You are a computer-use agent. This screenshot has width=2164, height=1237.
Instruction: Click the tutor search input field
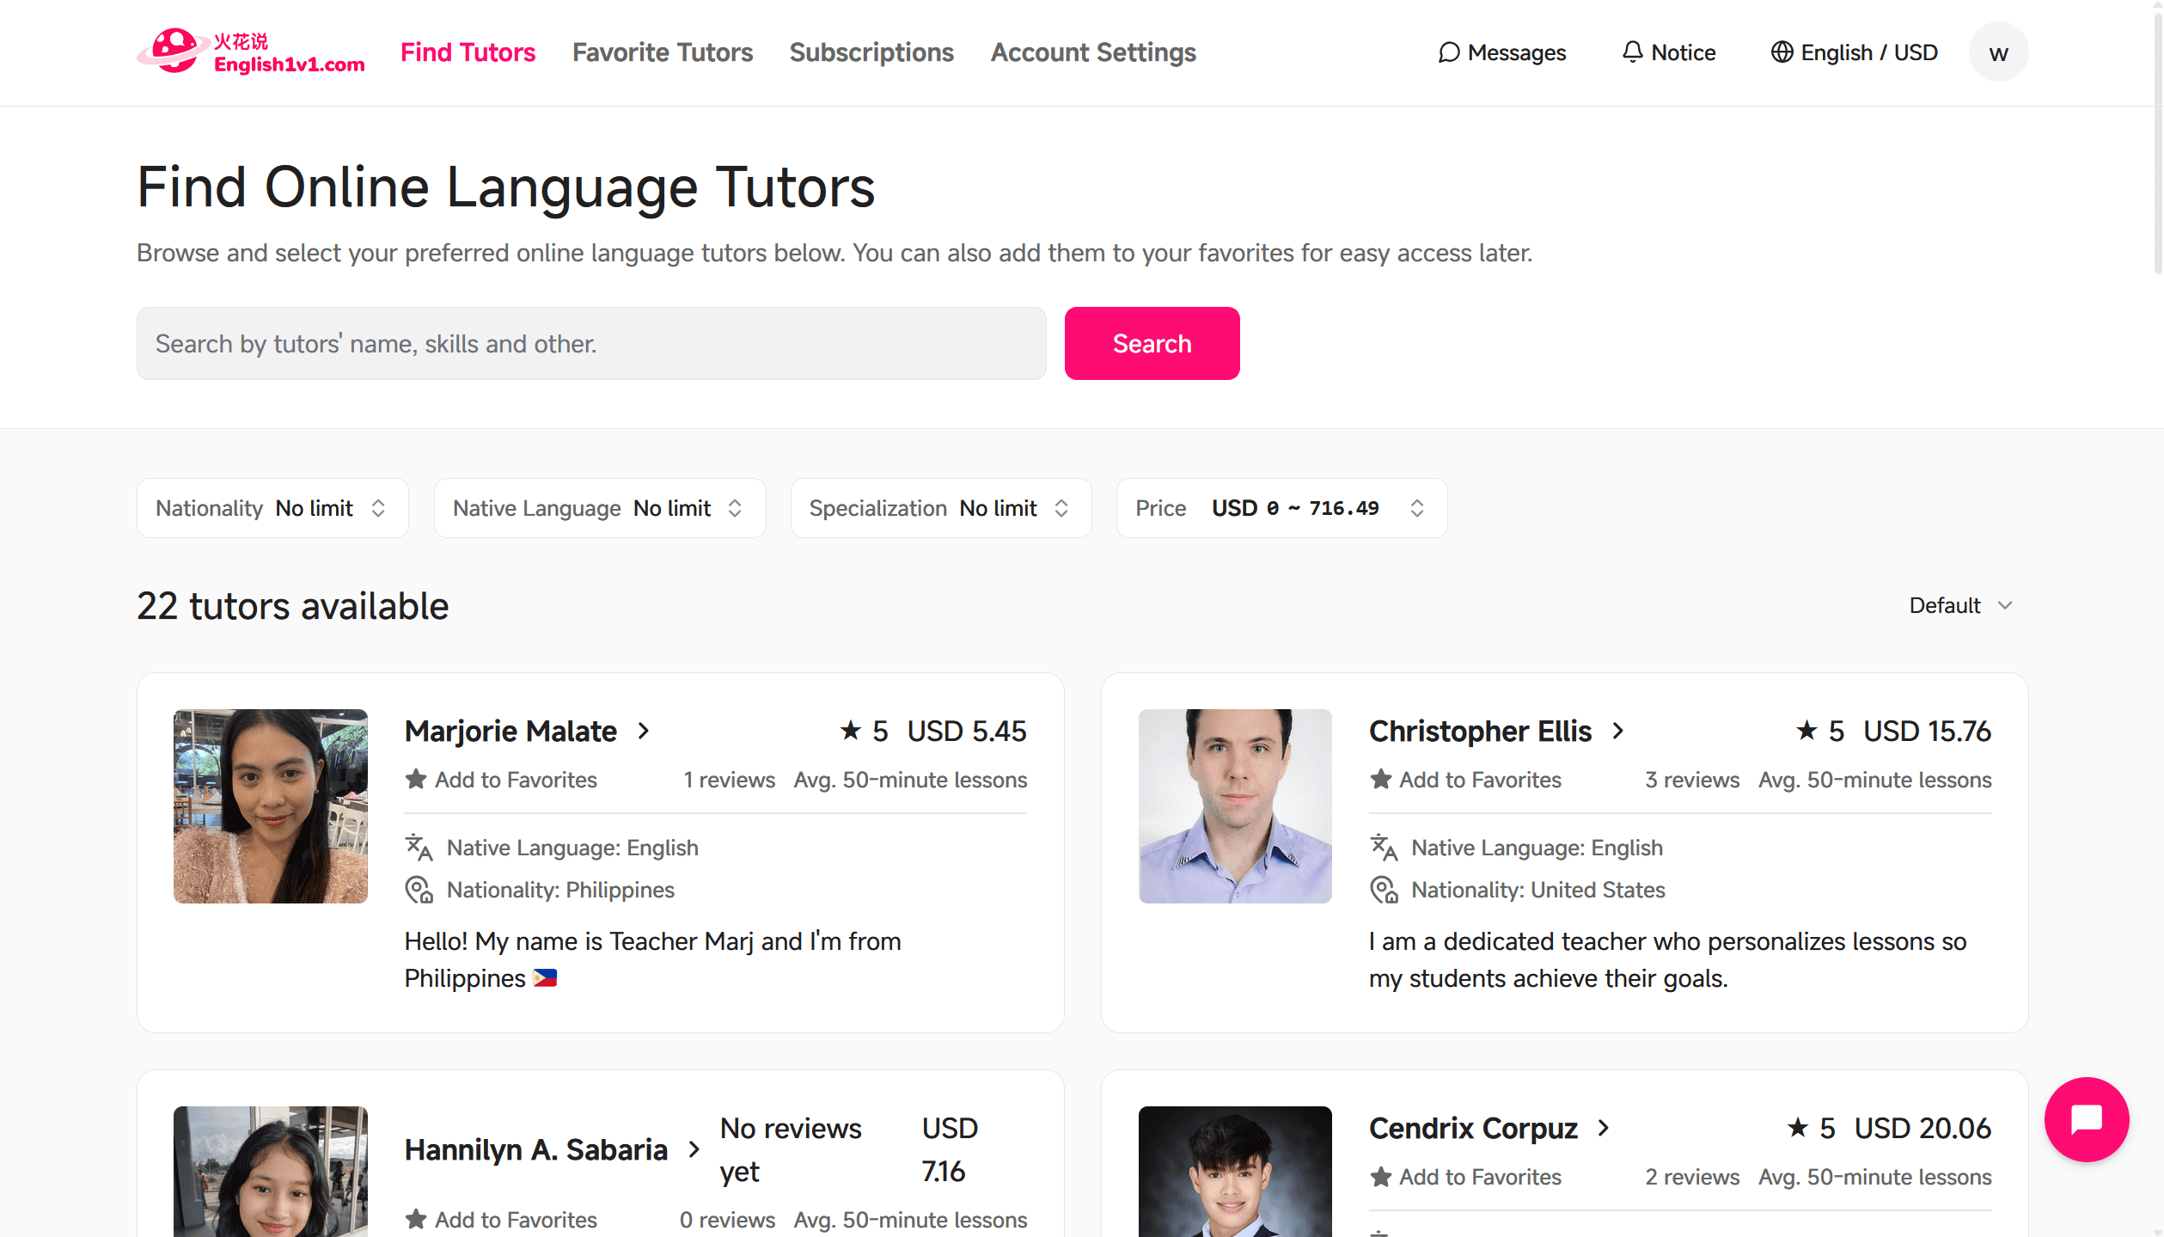tap(591, 344)
